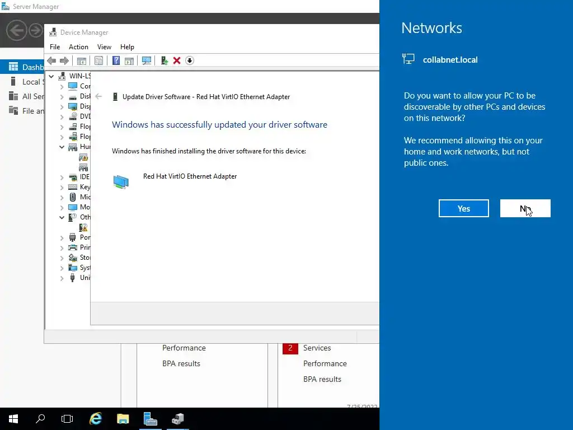Expand the IDE controllers category node
The image size is (573, 430).
pos(62,177)
